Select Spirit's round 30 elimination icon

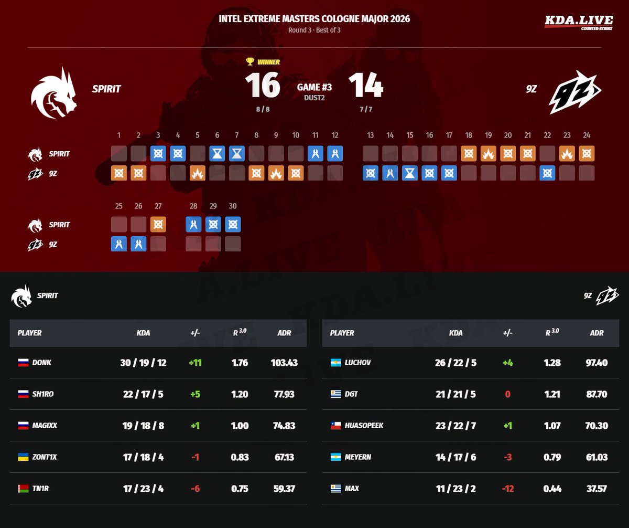pyautogui.click(x=233, y=225)
